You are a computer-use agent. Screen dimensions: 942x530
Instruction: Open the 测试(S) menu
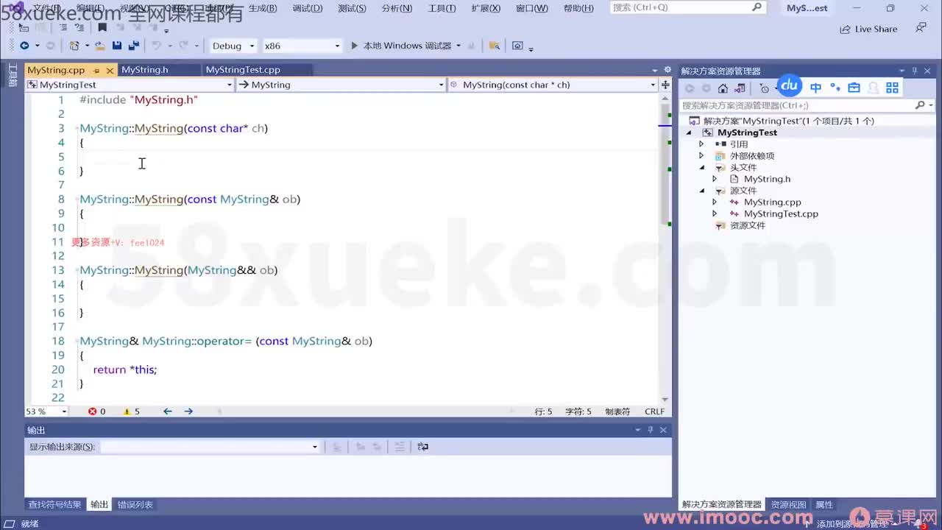point(352,8)
